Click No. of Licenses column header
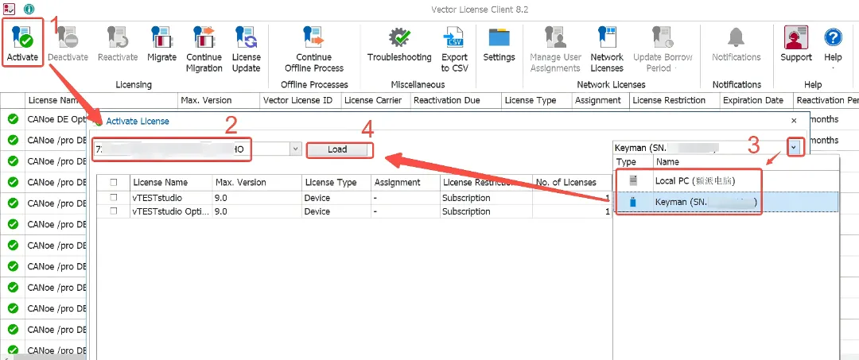Viewport: 859px width, 360px height. 572,182
